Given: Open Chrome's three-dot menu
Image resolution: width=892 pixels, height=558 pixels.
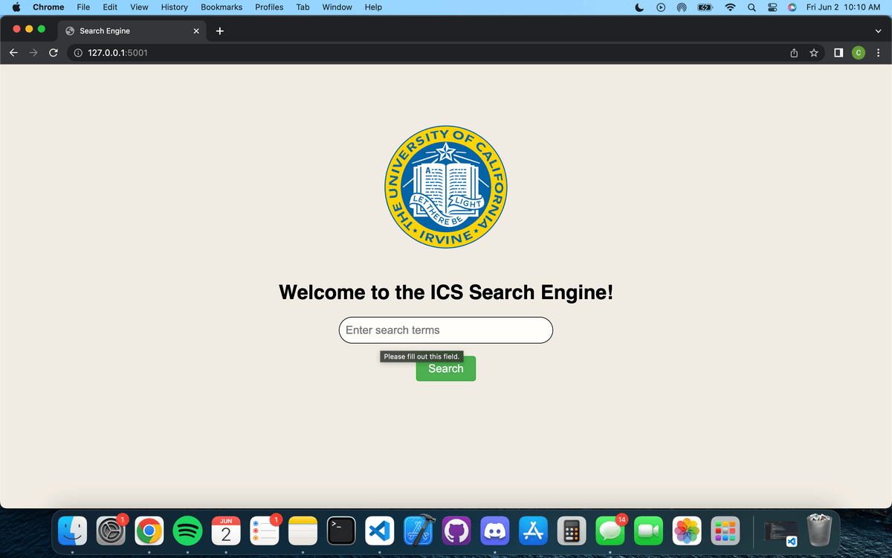Looking at the screenshot, I should [x=879, y=53].
